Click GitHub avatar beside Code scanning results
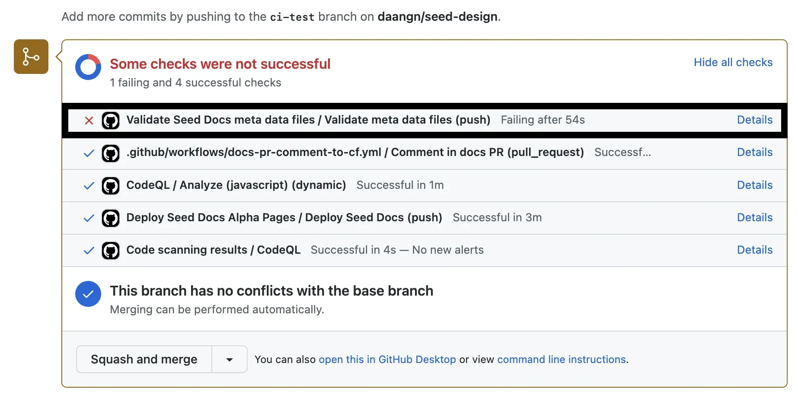The image size is (798, 395). click(111, 251)
